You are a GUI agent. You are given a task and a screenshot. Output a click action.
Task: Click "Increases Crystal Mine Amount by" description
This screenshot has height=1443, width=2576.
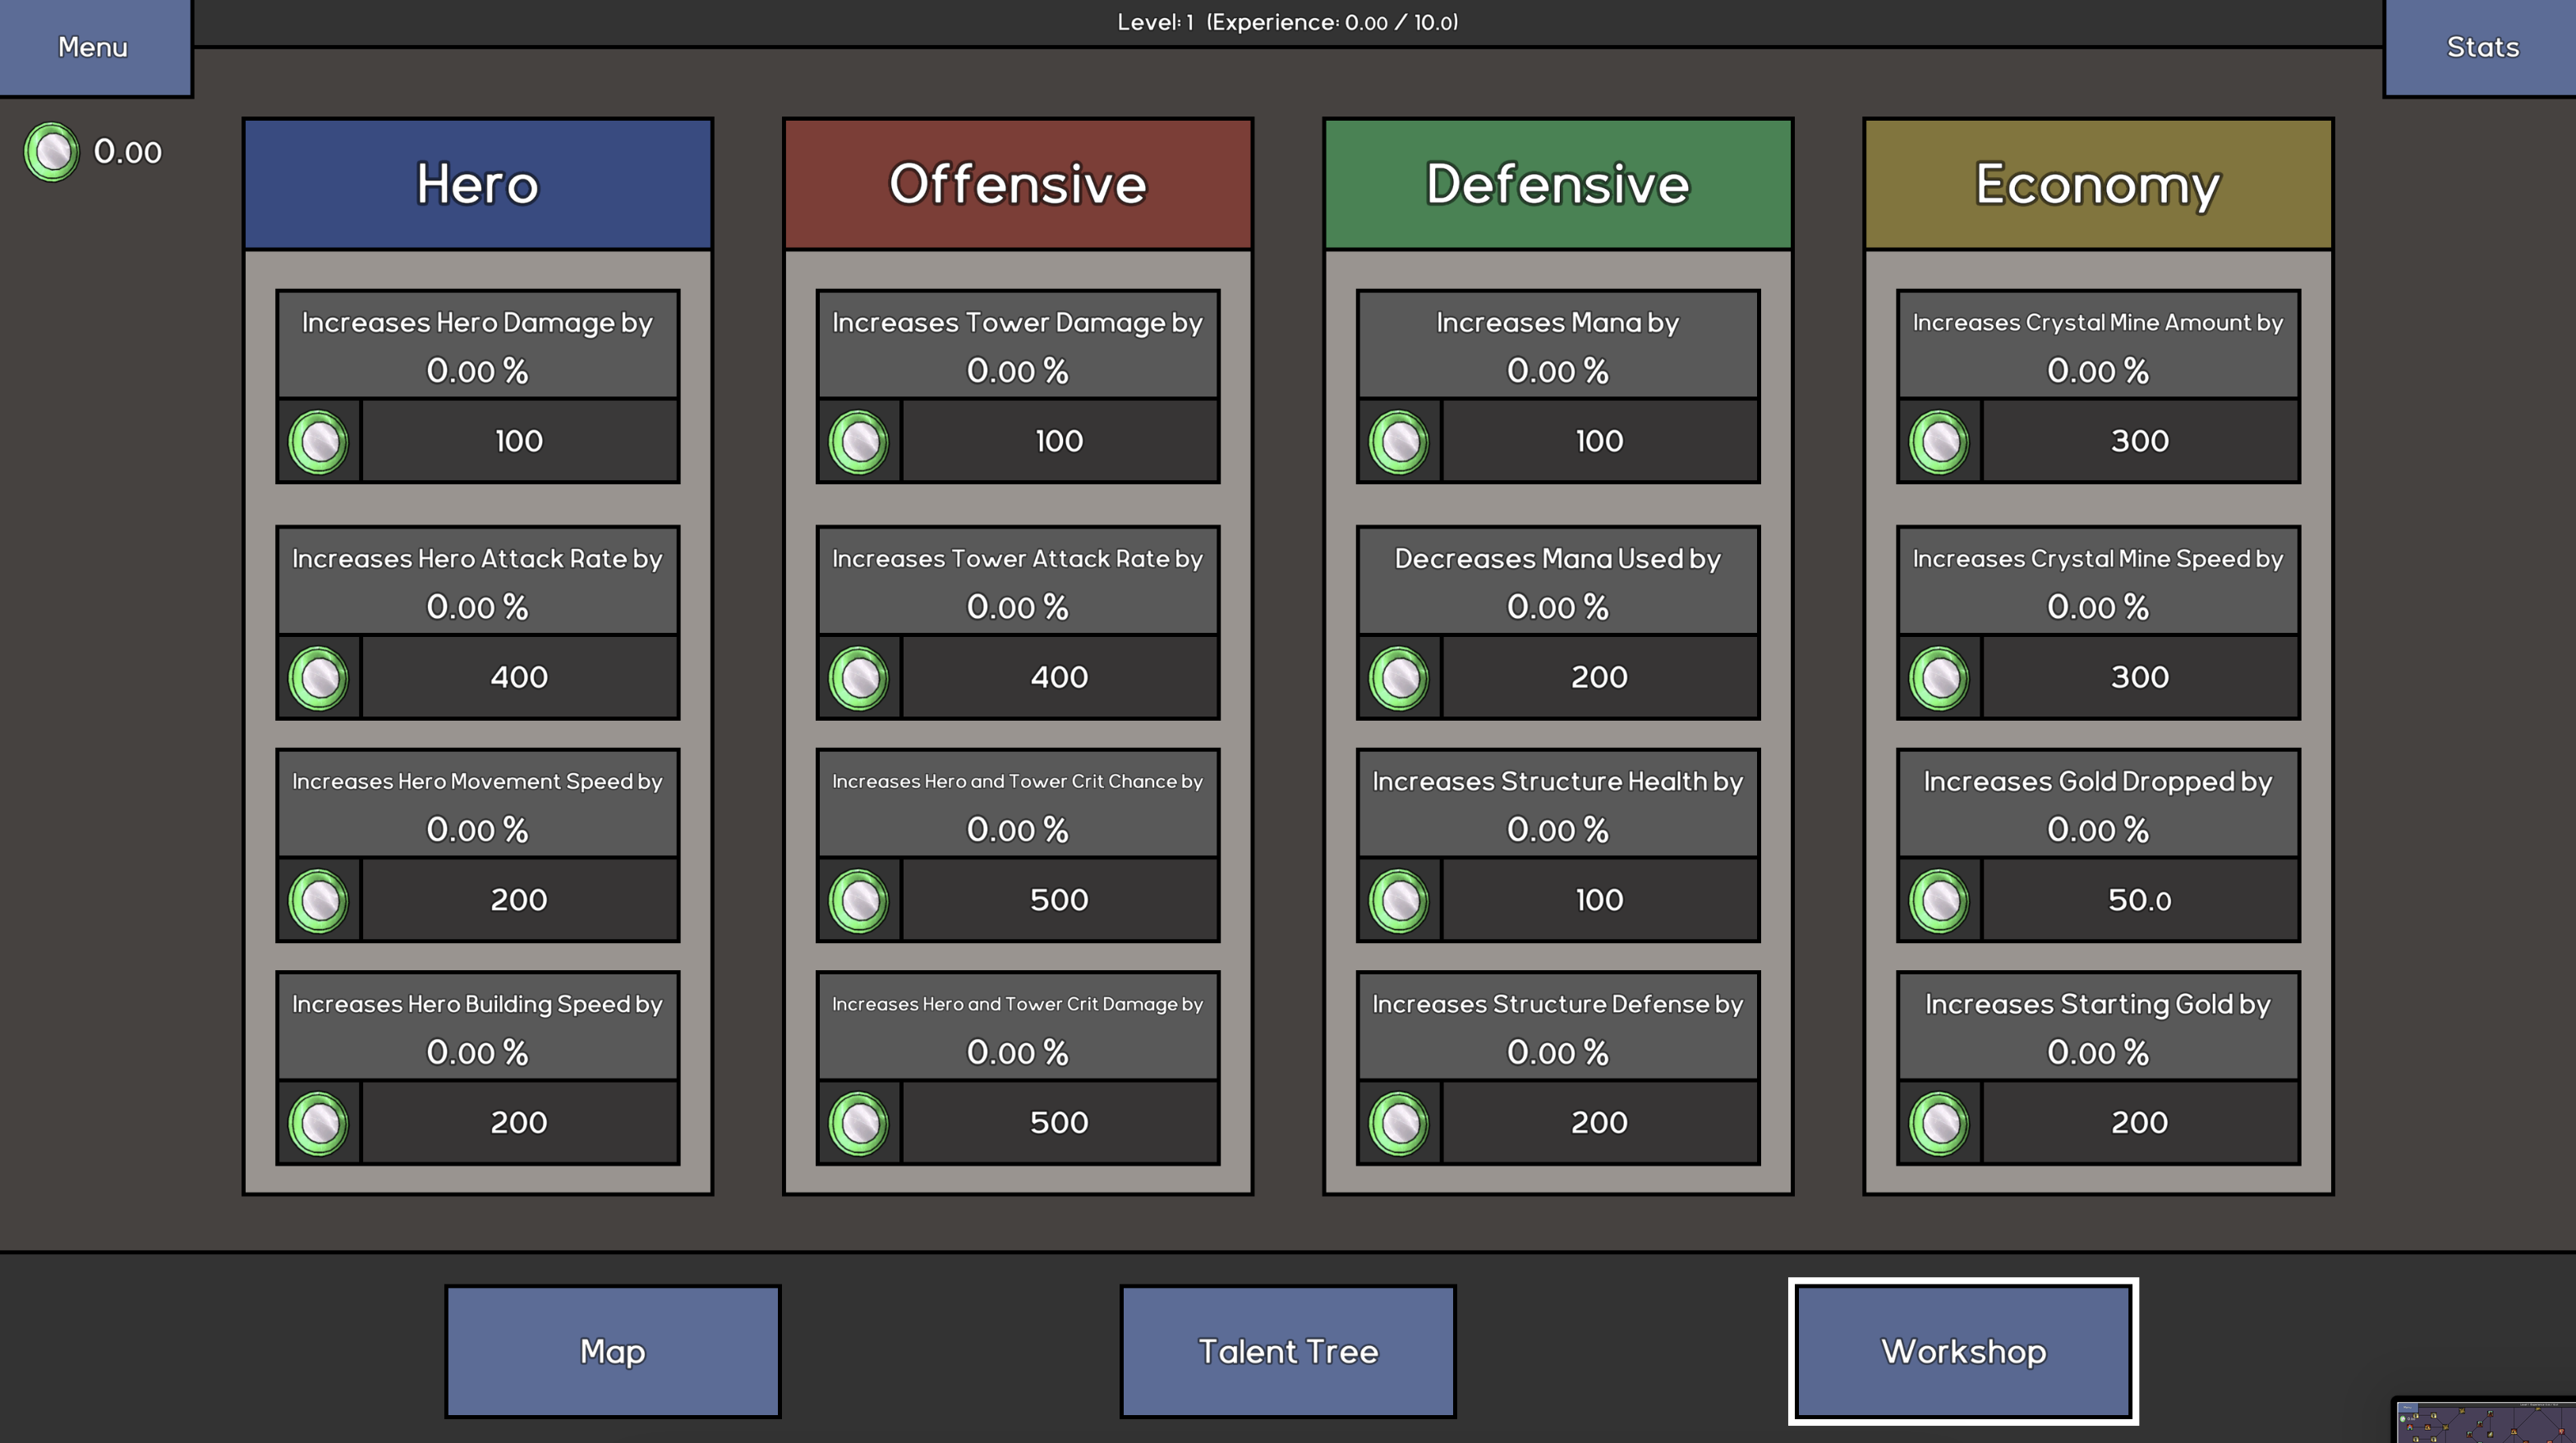pos(2098,323)
